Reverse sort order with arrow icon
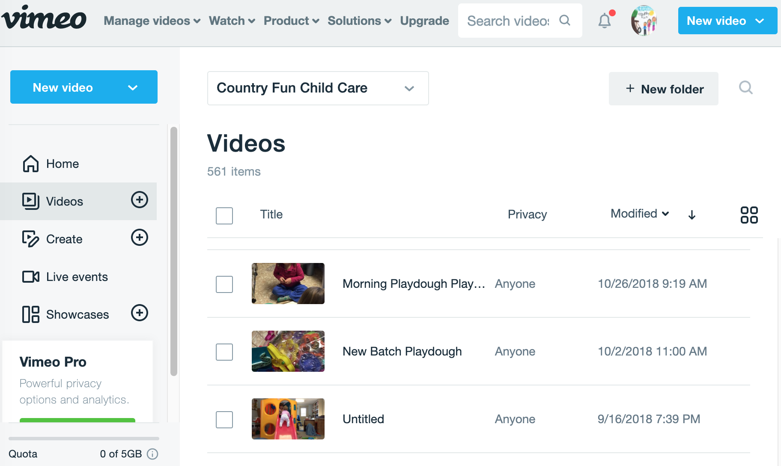This screenshot has height=466, width=781. (x=692, y=215)
